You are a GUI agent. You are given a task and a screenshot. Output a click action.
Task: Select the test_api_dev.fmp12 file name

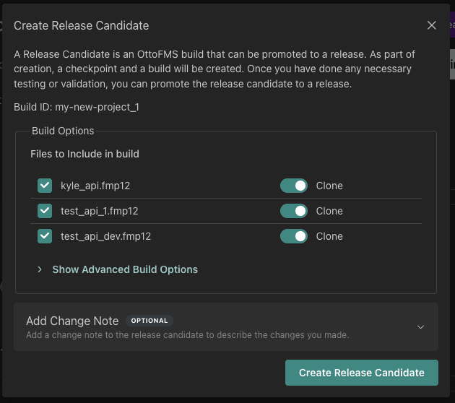tap(105, 236)
